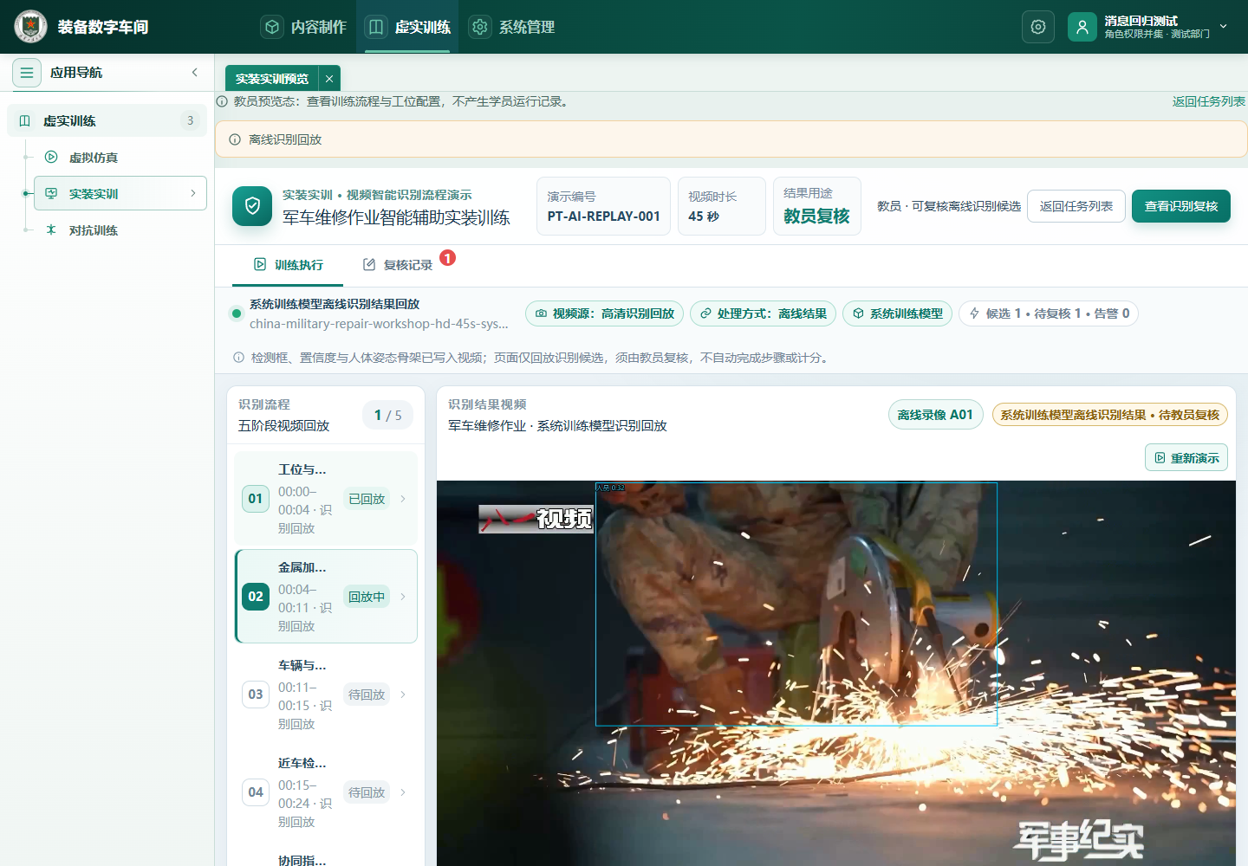Click the red badge on 复核记录
The height and width of the screenshot is (866, 1248).
[x=447, y=258]
